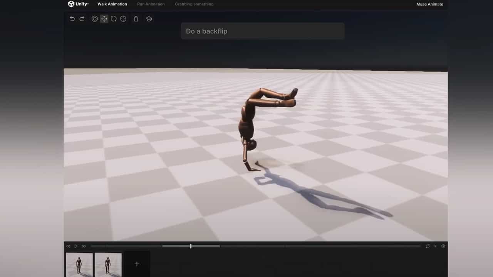Switch to the Grabbing something tab
The width and height of the screenshot is (493, 277).
pyautogui.click(x=194, y=4)
